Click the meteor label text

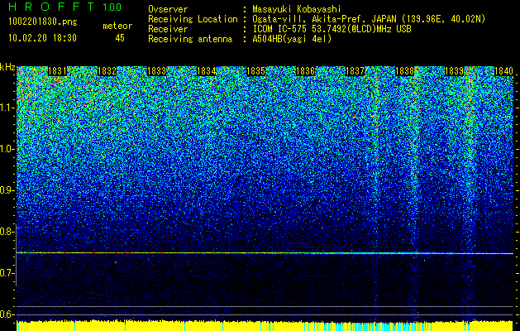point(117,26)
